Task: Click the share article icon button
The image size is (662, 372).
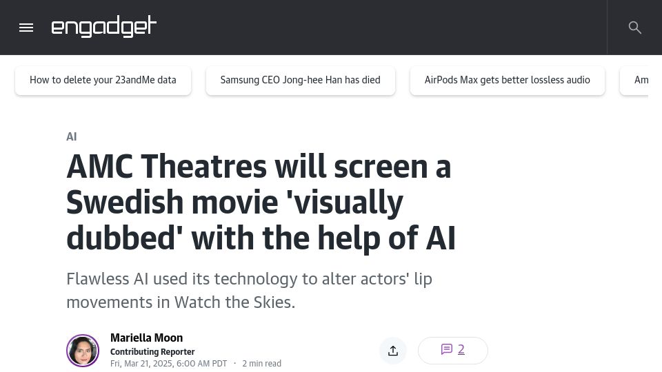Action: [x=393, y=351]
